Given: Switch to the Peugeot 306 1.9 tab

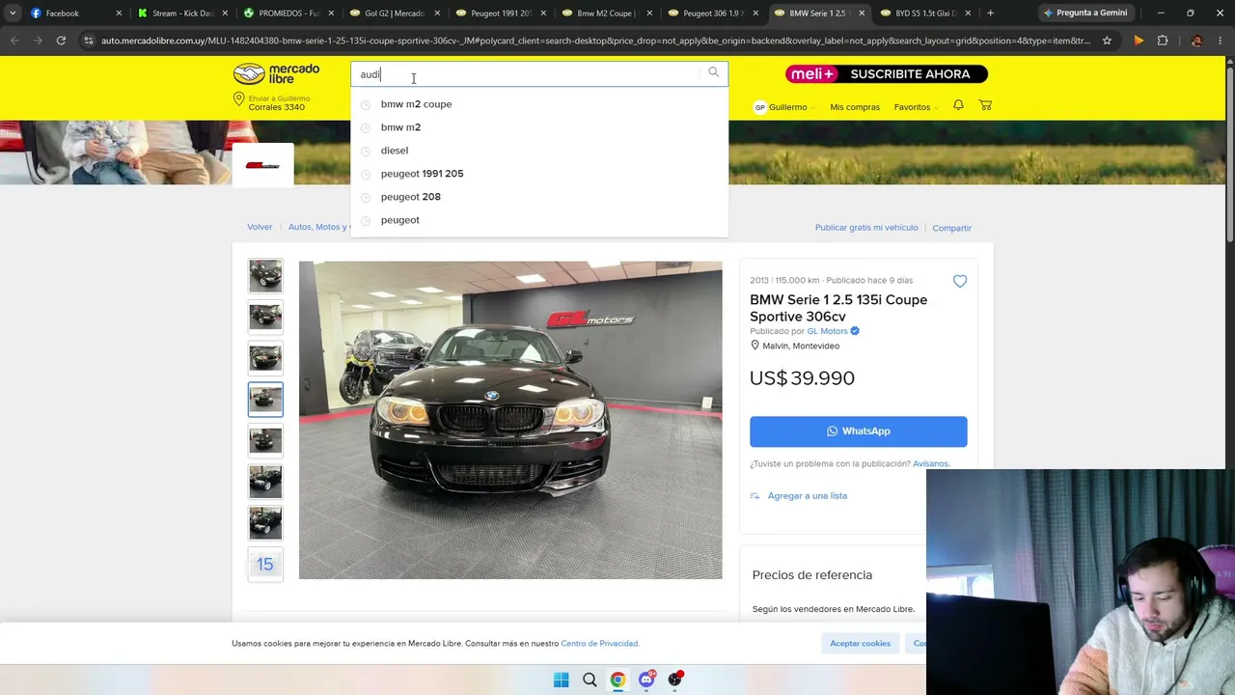Looking at the screenshot, I should pos(712,14).
